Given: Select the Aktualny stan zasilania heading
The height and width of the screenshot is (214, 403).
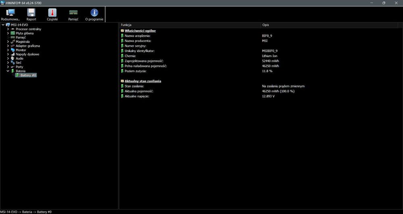Looking at the screenshot, I should [143, 81].
